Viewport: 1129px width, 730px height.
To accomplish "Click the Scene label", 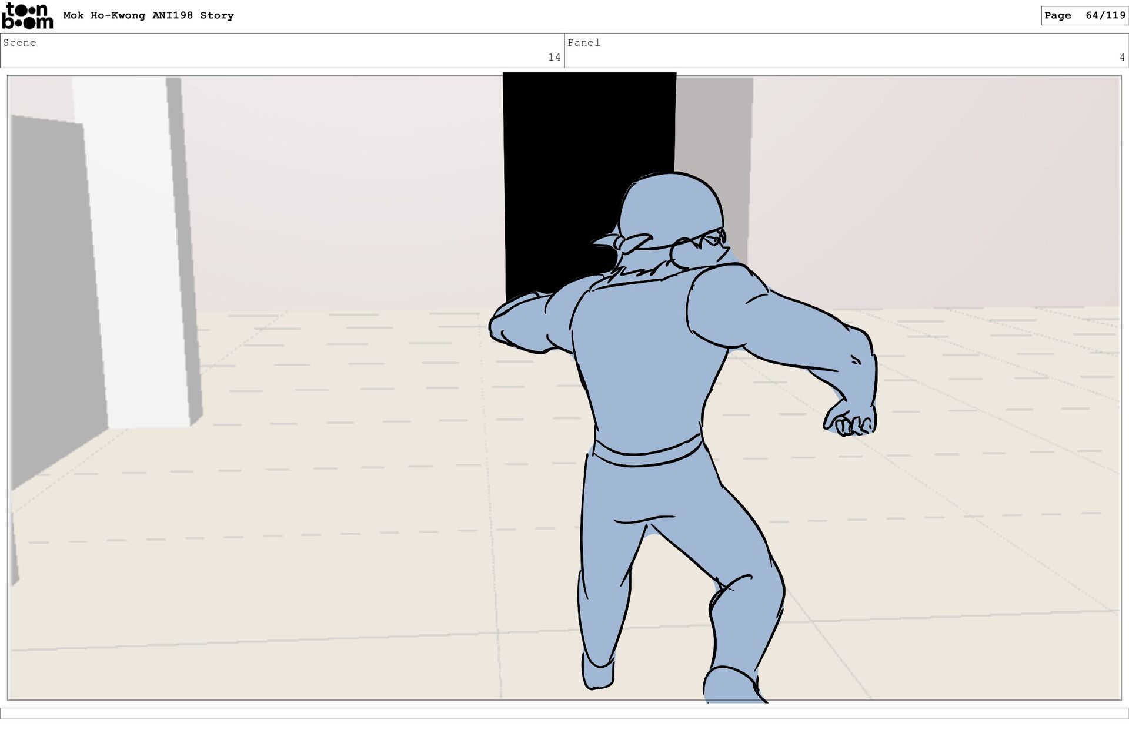I will pyautogui.click(x=19, y=43).
